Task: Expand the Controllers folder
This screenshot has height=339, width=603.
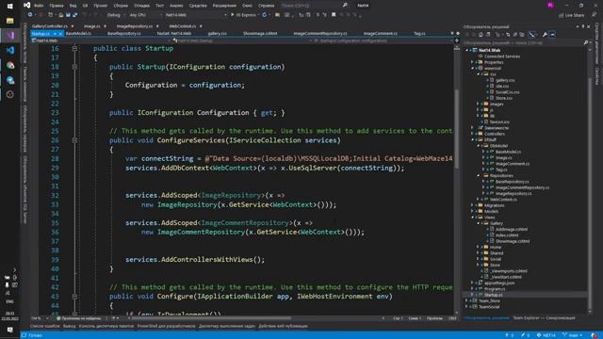Action: 473,134
